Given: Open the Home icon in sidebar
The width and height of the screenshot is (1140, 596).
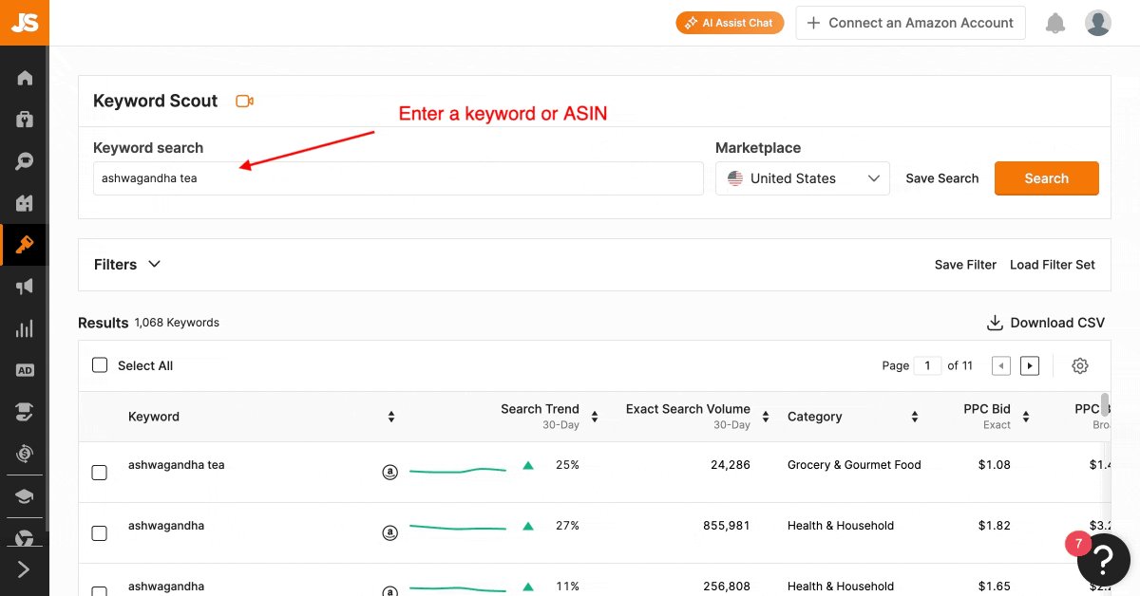Looking at the screenshot, I should tap(25, 78).
